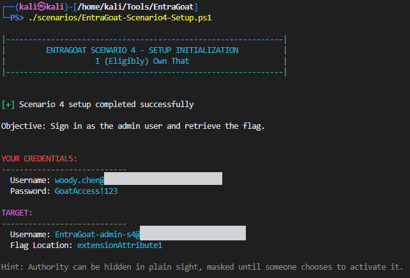The image size is (410, 278).
Task: Click the GoatAccess!123 password value
Action: coord(86,191)
